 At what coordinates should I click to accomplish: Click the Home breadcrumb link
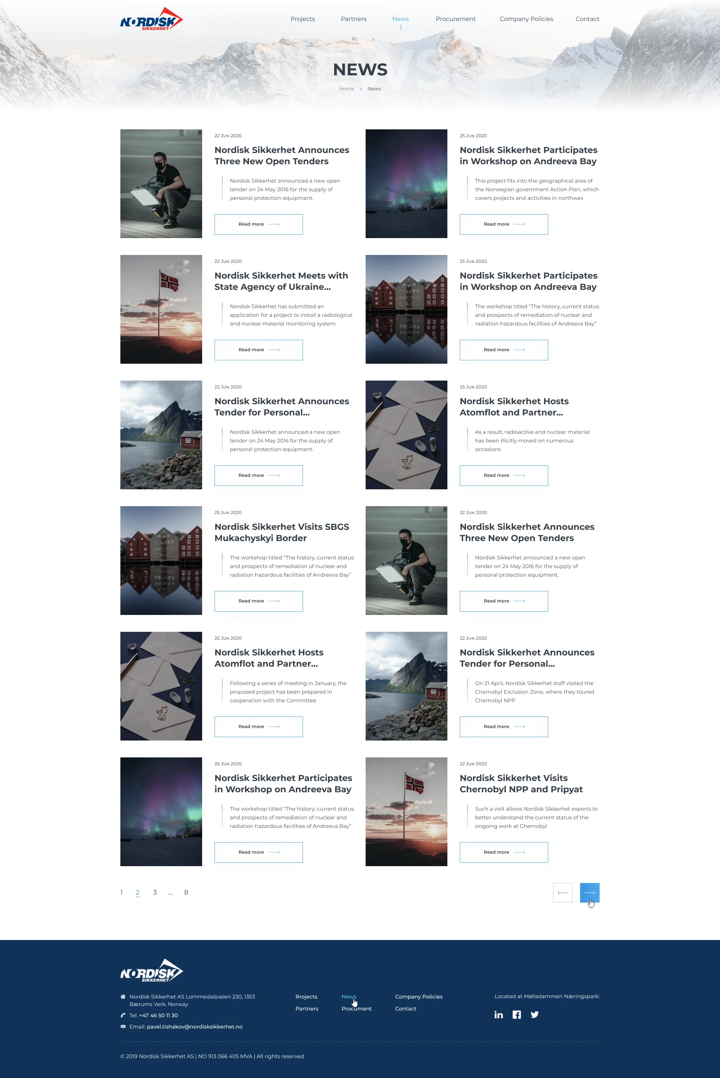pyautogui.click(x=346, y=88)
